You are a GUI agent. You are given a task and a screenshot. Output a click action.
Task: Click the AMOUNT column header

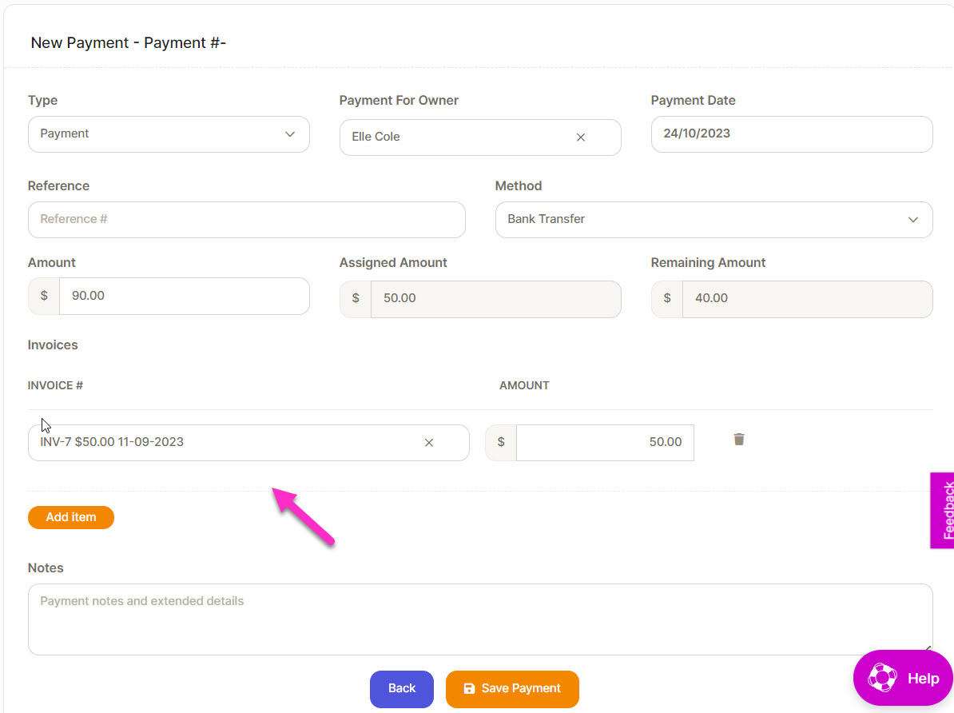[524, 385]
